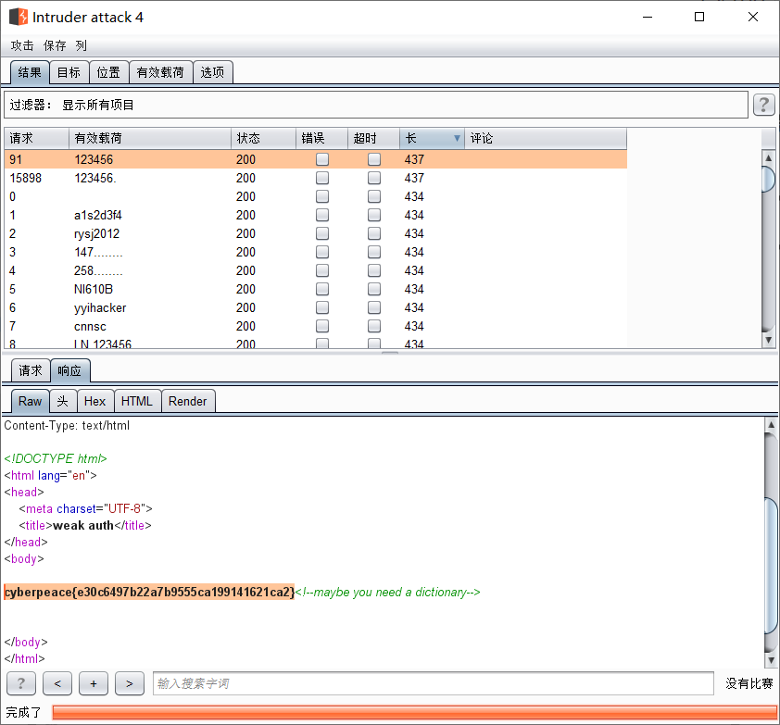
Task: Toggle 超时 checkbox for payload NI610B
Action: click(x=374, y=289)
